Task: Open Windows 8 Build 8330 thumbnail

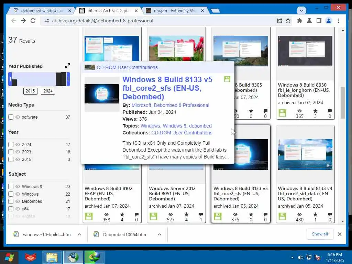Action: 305,51
